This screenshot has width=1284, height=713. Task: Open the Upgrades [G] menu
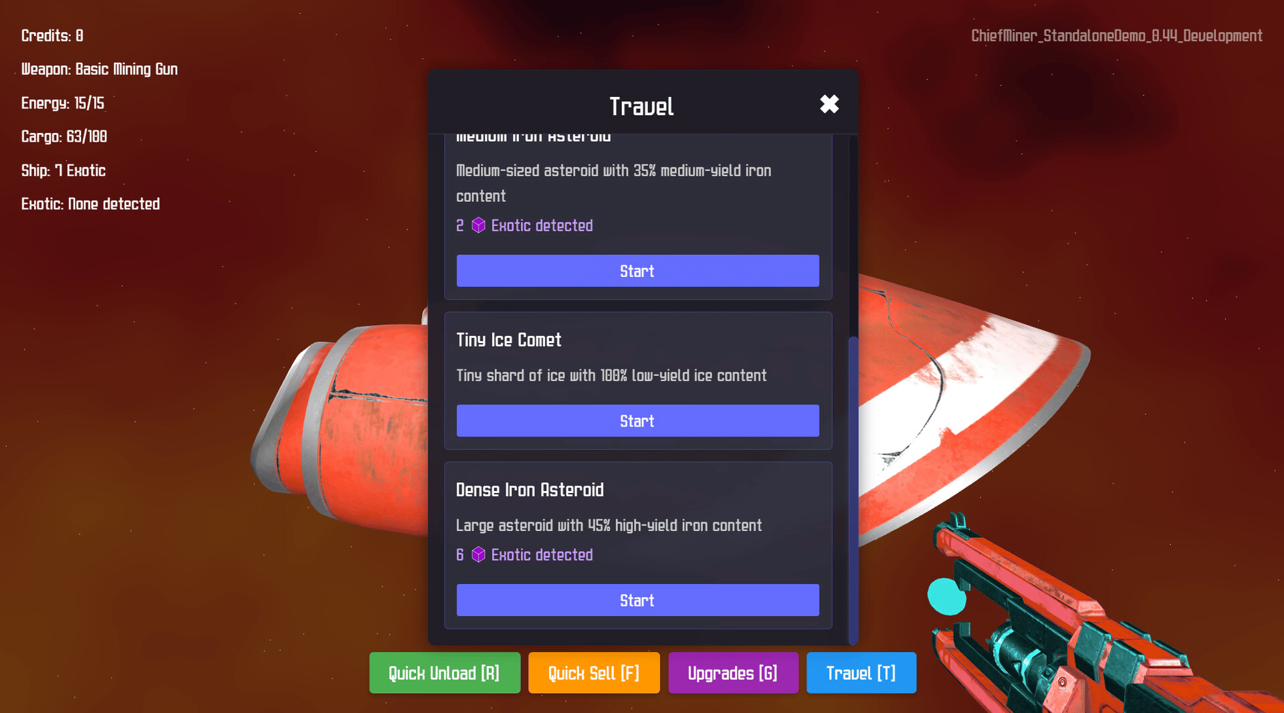pos(733,673)
